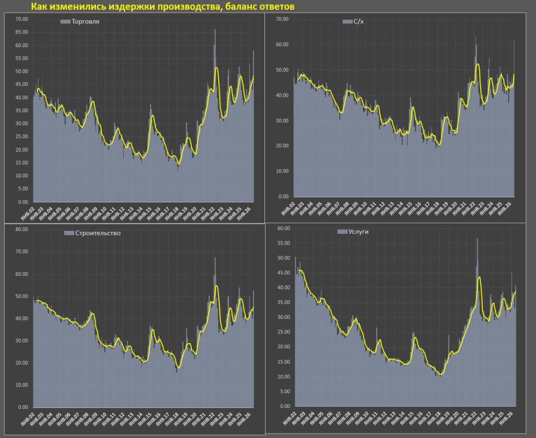Select the Строительство legend label
Viewport: 536px width, 438px height.
[x=98, y=233]
